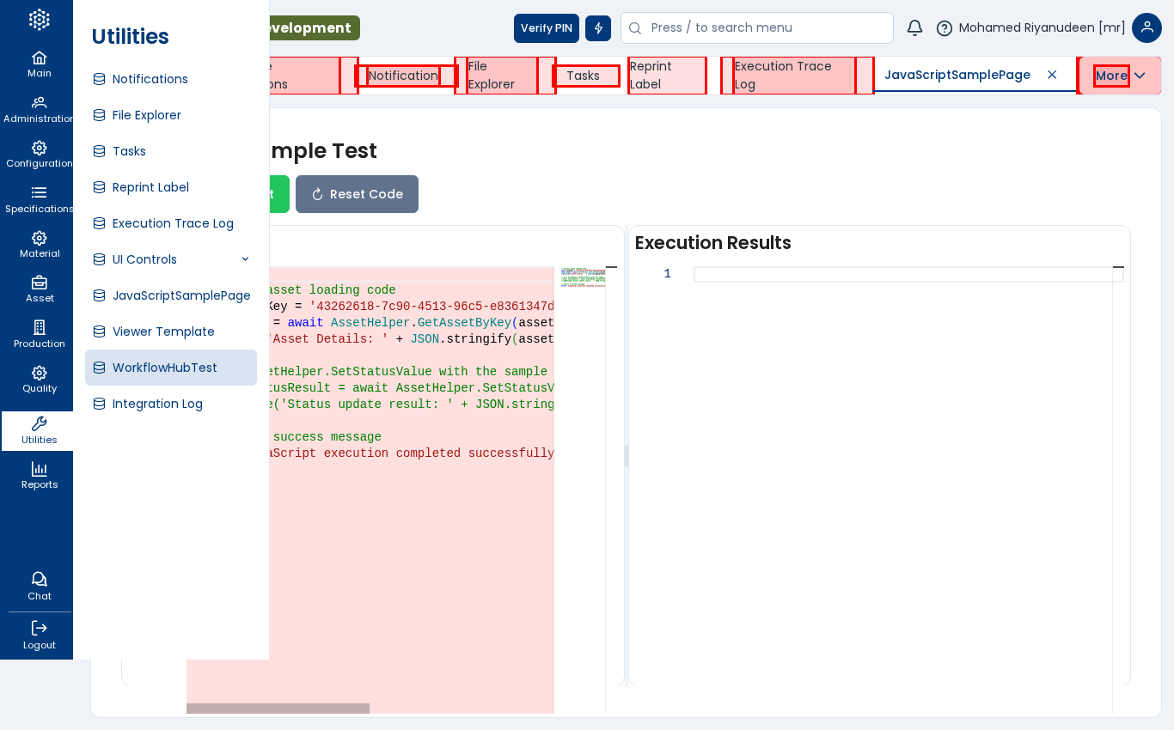
Task: Select the Administration sidebar icon
Action: 39,109
